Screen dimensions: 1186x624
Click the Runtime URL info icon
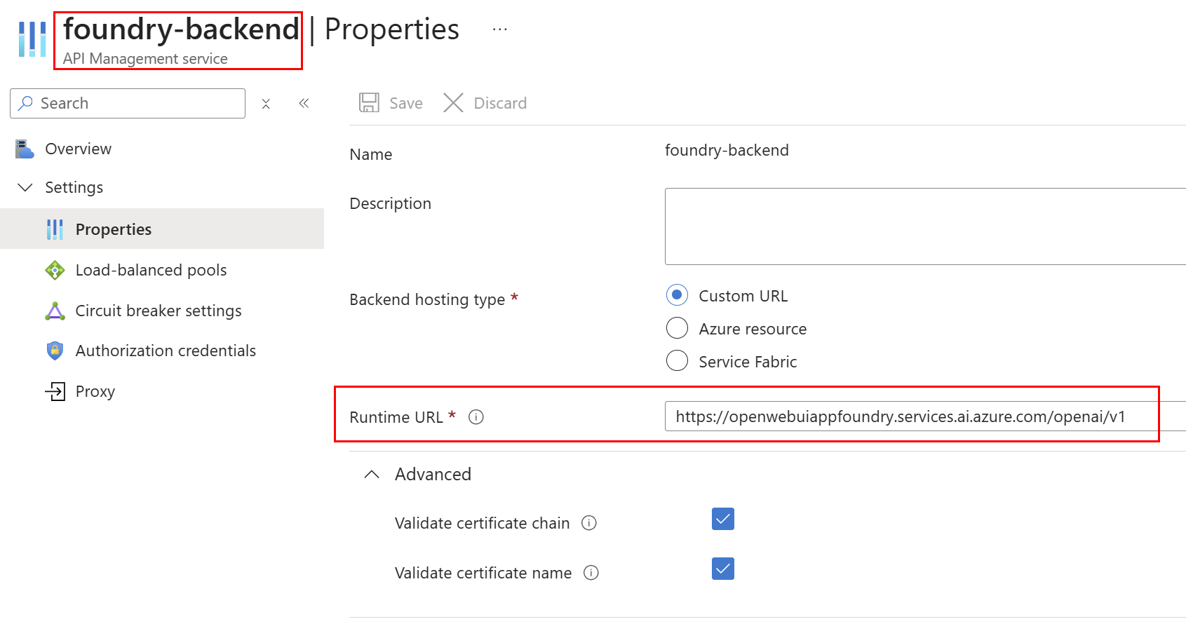pos(476,417)
